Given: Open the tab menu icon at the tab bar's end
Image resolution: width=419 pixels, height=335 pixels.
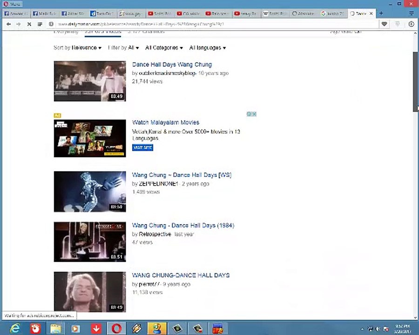Looking at the screenshot, I should [412, 13].
